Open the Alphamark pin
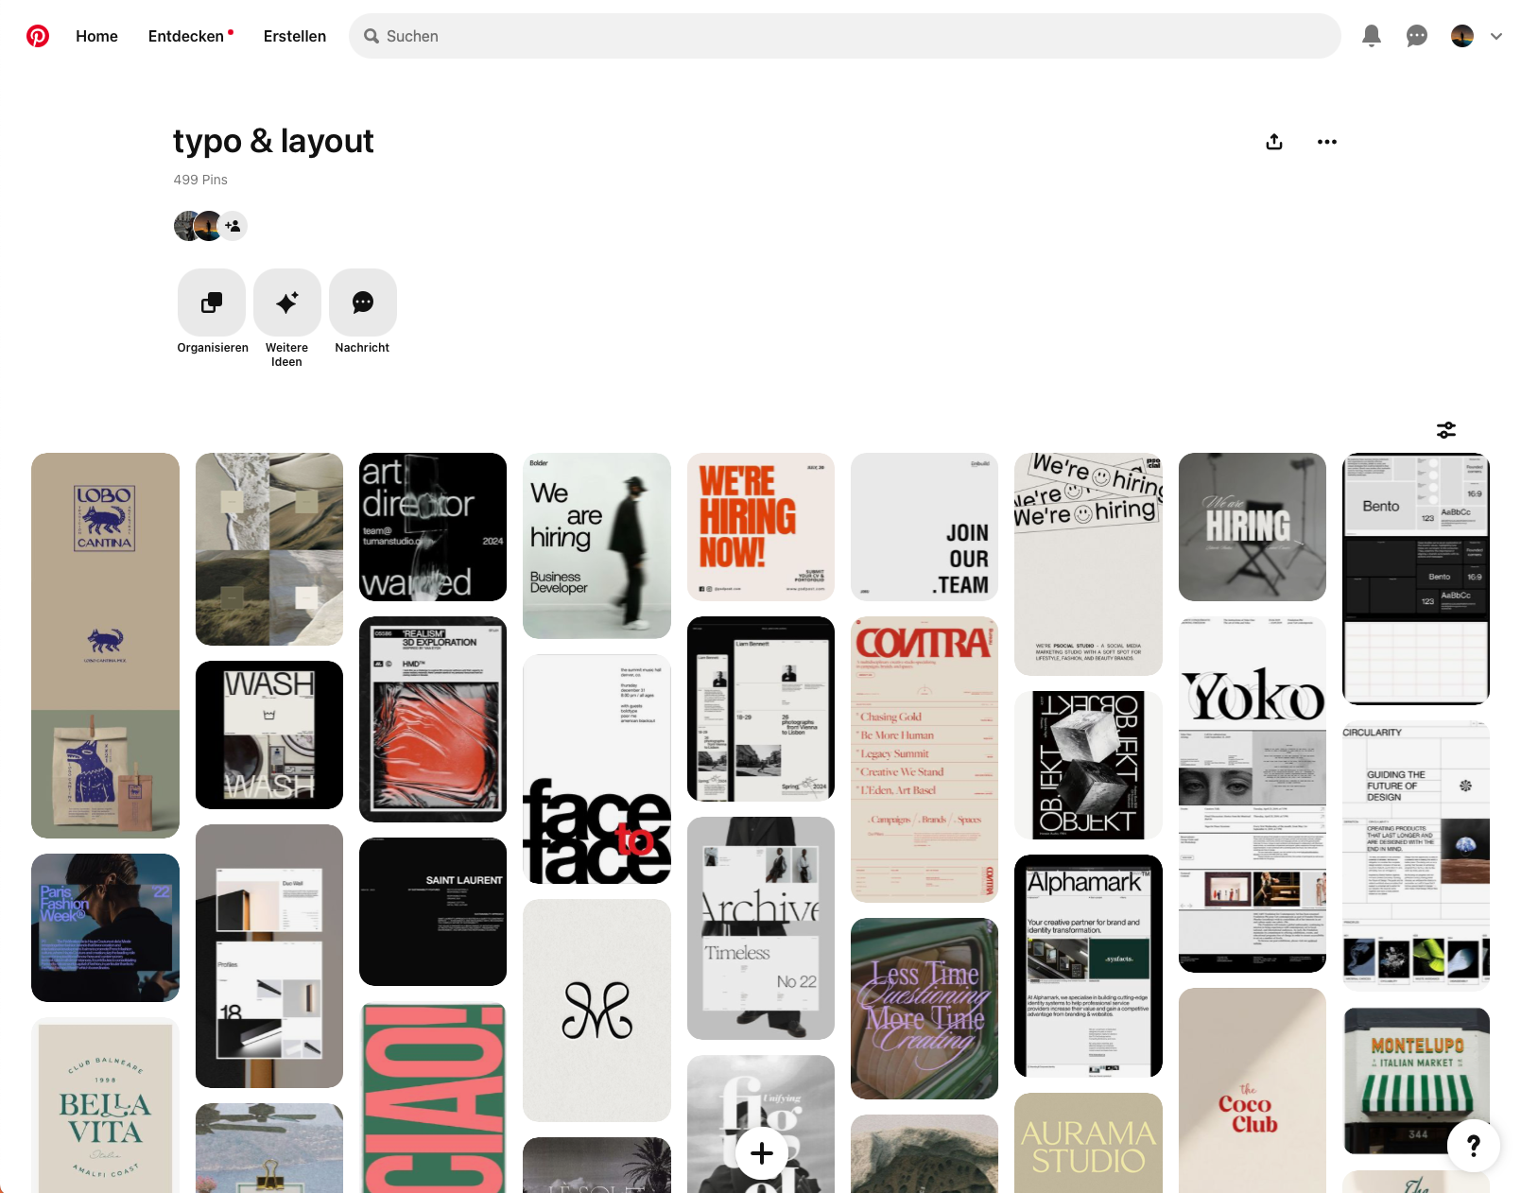 click(x=1088, y=966)
